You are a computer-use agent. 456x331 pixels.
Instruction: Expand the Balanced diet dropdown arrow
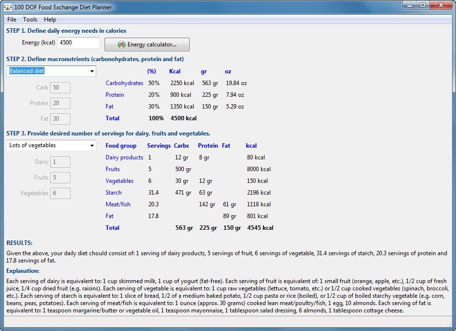(x=92, y=71)
